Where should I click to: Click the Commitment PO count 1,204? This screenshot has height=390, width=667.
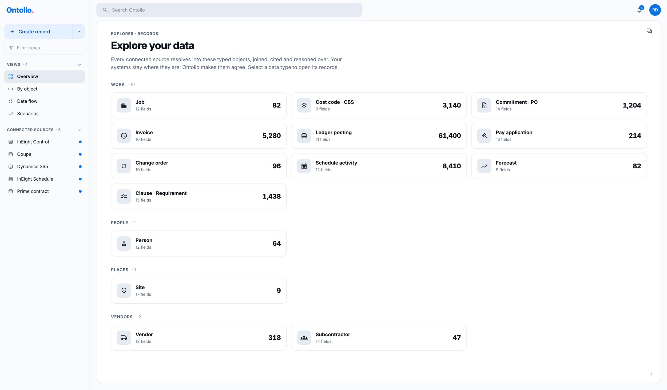(632, 105)
